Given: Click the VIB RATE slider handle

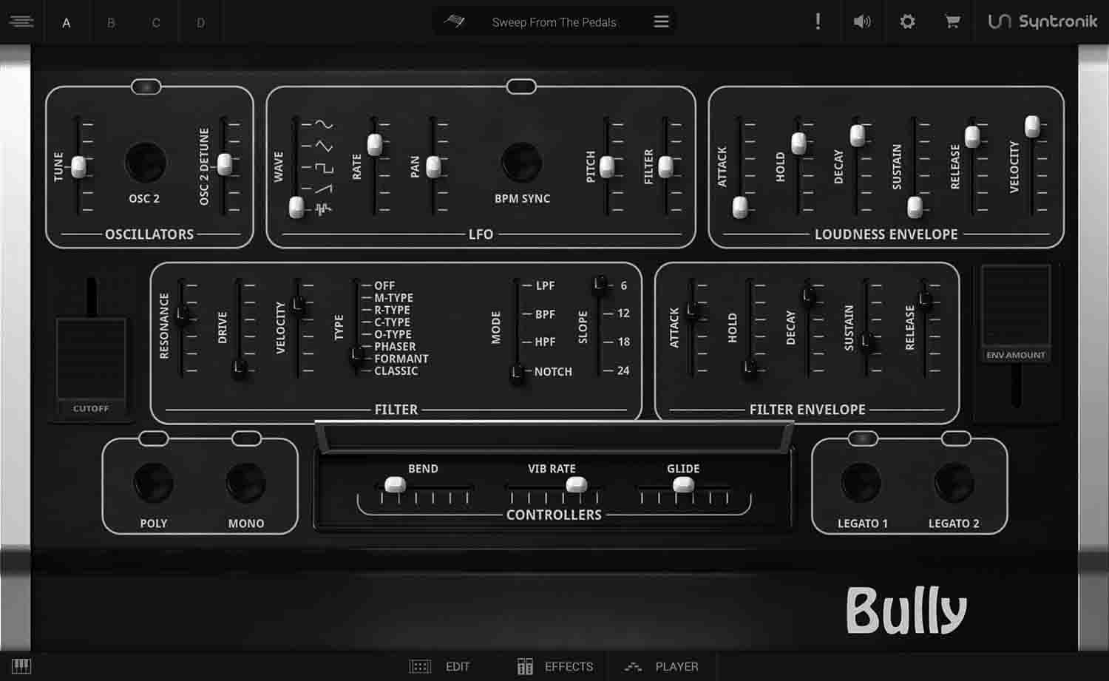Looking at the screenshot, I should point(576,485).
